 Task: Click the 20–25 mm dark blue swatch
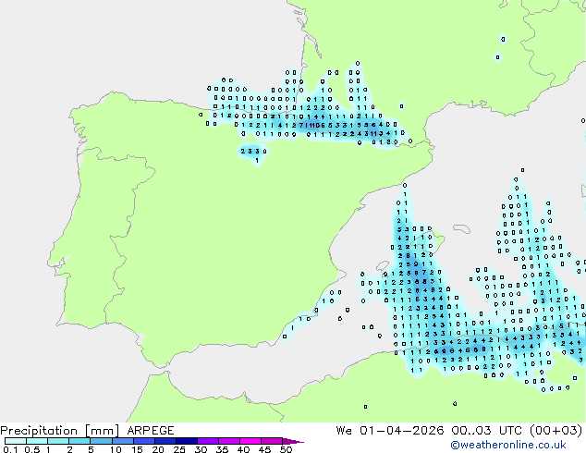point(165,441)
